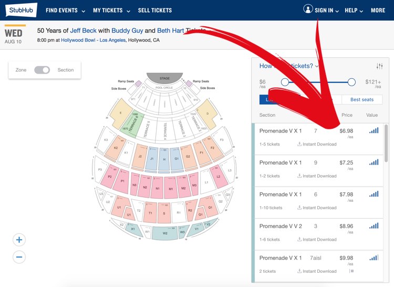Switch to Best seats tab
The width and height of the screenshot is (394, 287).
362,99
